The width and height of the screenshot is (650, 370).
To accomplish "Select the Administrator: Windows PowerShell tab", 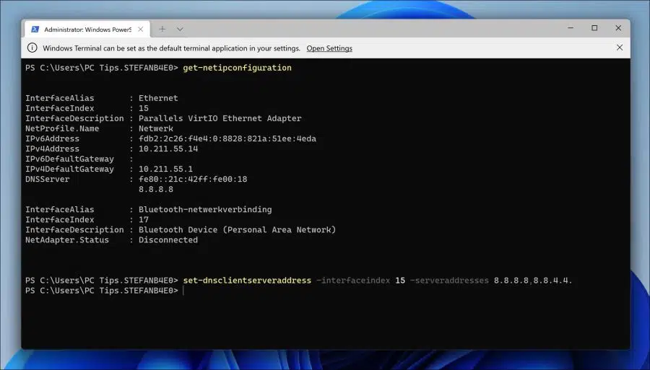I will (x=87, y=30).
